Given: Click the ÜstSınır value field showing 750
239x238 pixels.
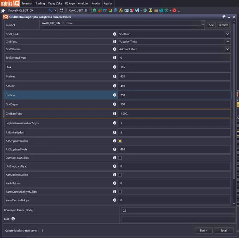Looking at the screenshot, I should point(174,95).
